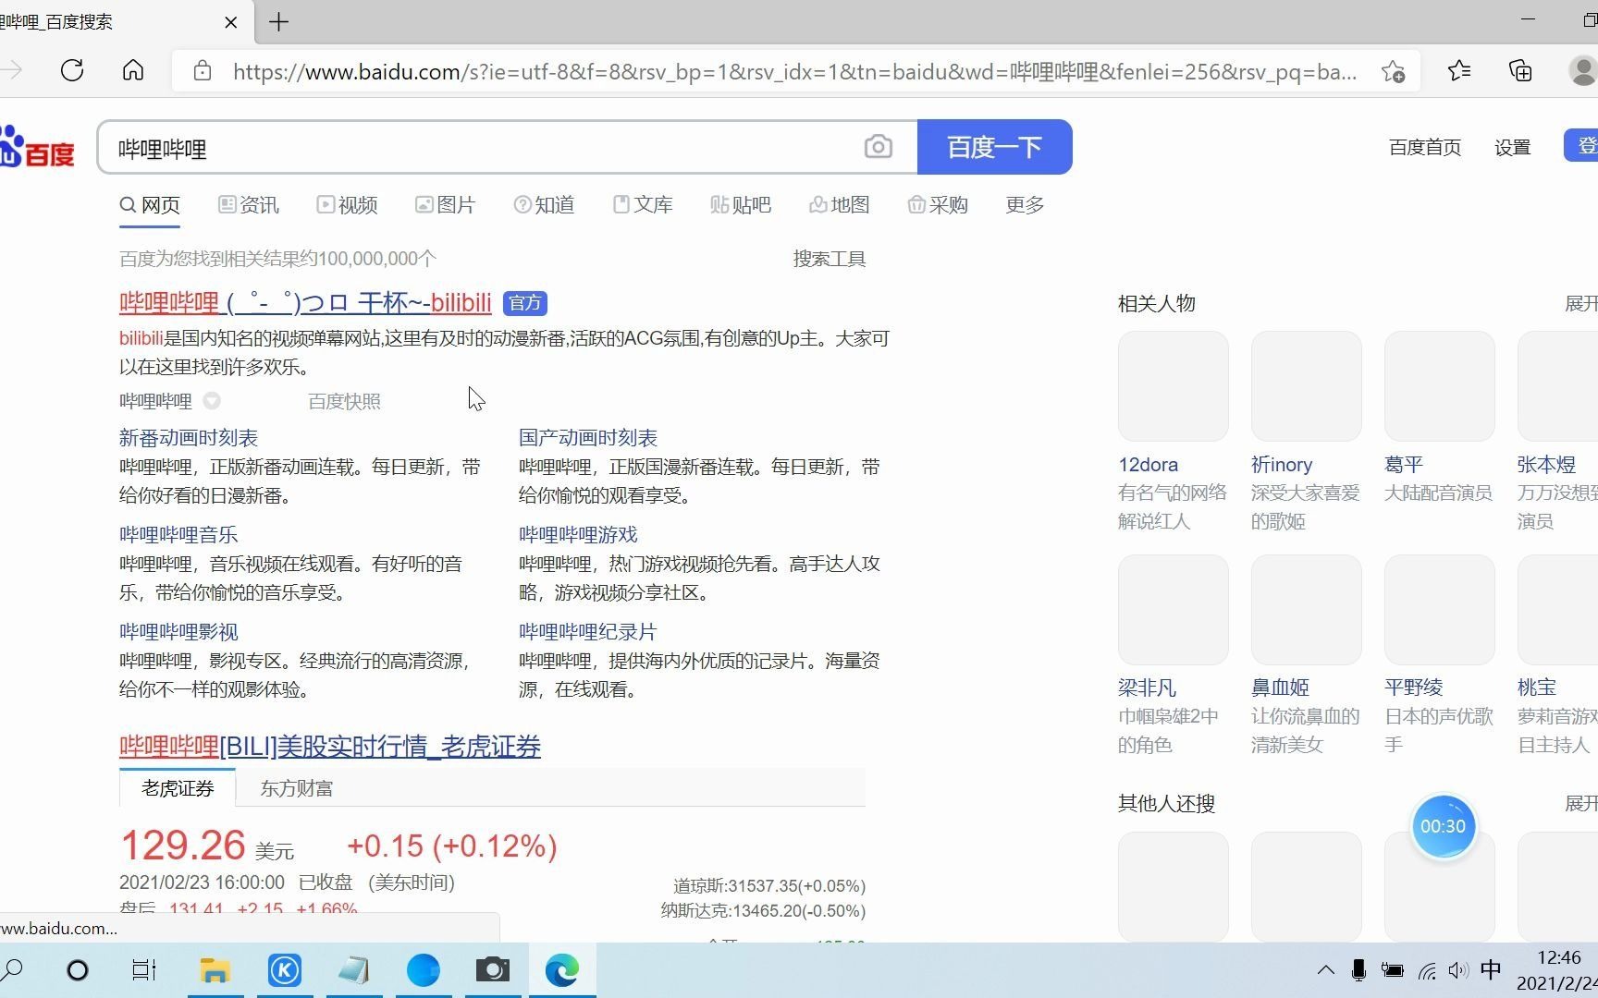The image size is (1598, 998).
Task: Open the 国产动画时刻表 link
Action: (x=588, y=438)
